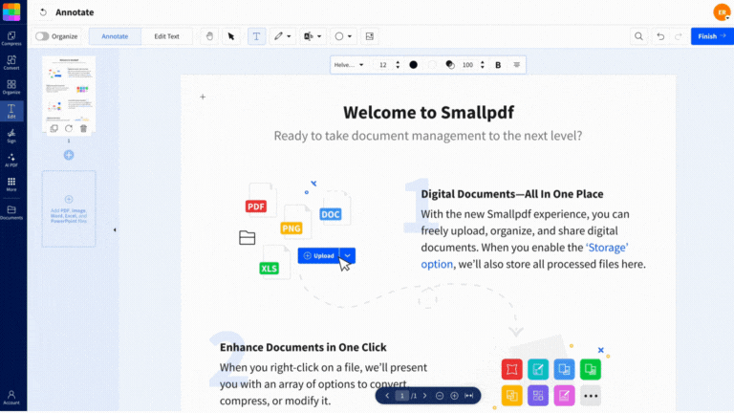Zoom out with minus button
This screenshot has height=413, width=734.
(440, 396)
